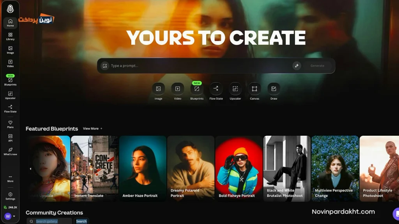Select the Blueprints shortcut below the prompt
This screenshot has height=224, width=399.
pos(197,91)
